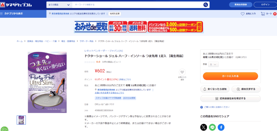Click the ログイン button
Viewport: 277px width, 131px height.
[265, 5]
